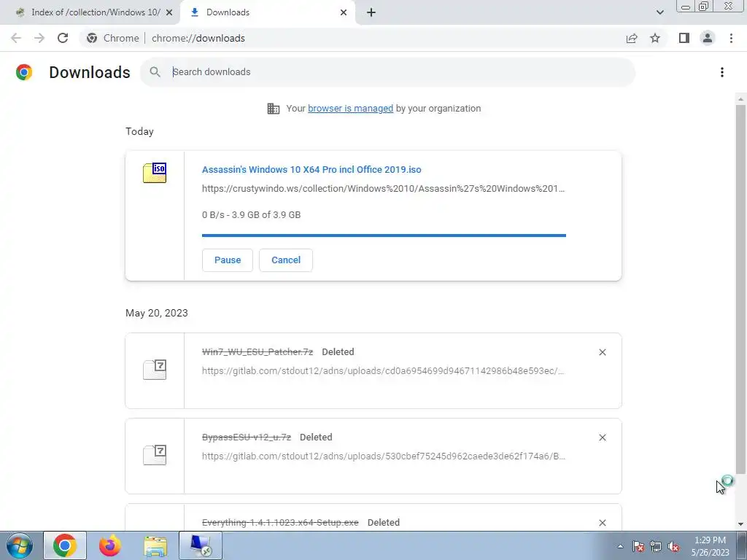747x560 pixels.
Task: Open the Chrome profile avatar menu
Action: click(x=708, y=38)
